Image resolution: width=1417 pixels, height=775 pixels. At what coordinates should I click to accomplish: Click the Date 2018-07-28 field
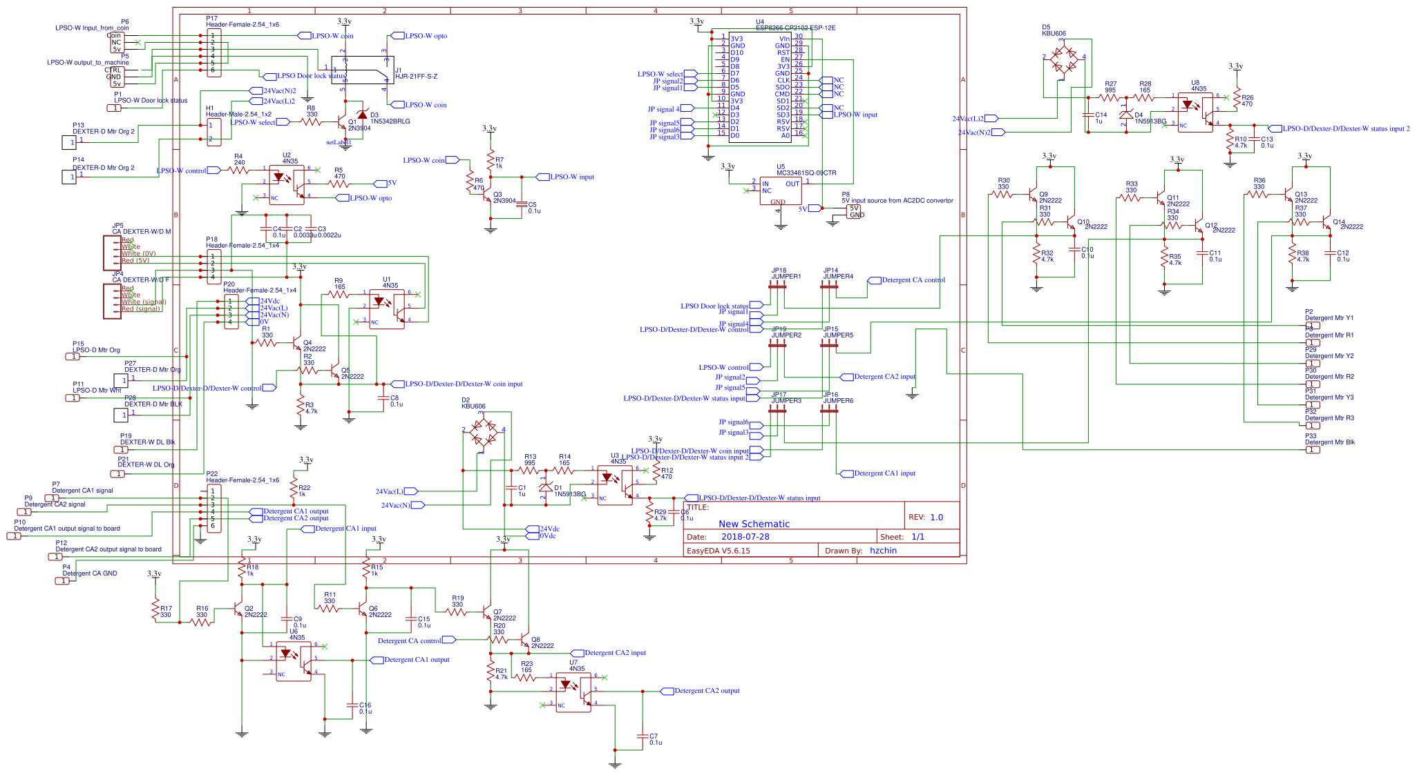click(736, 536)
